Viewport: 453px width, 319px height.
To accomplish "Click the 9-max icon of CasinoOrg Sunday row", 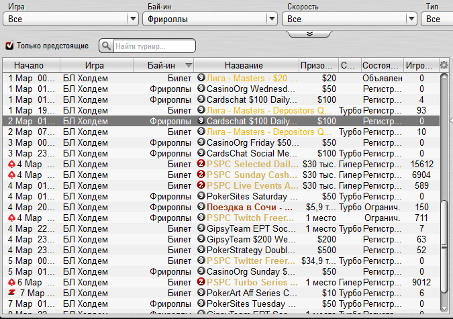I will pos(201,271).
